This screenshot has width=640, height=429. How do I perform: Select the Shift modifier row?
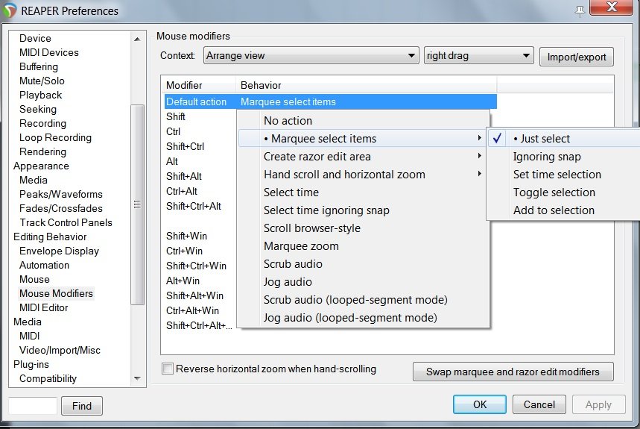click(x=176, y=117)
